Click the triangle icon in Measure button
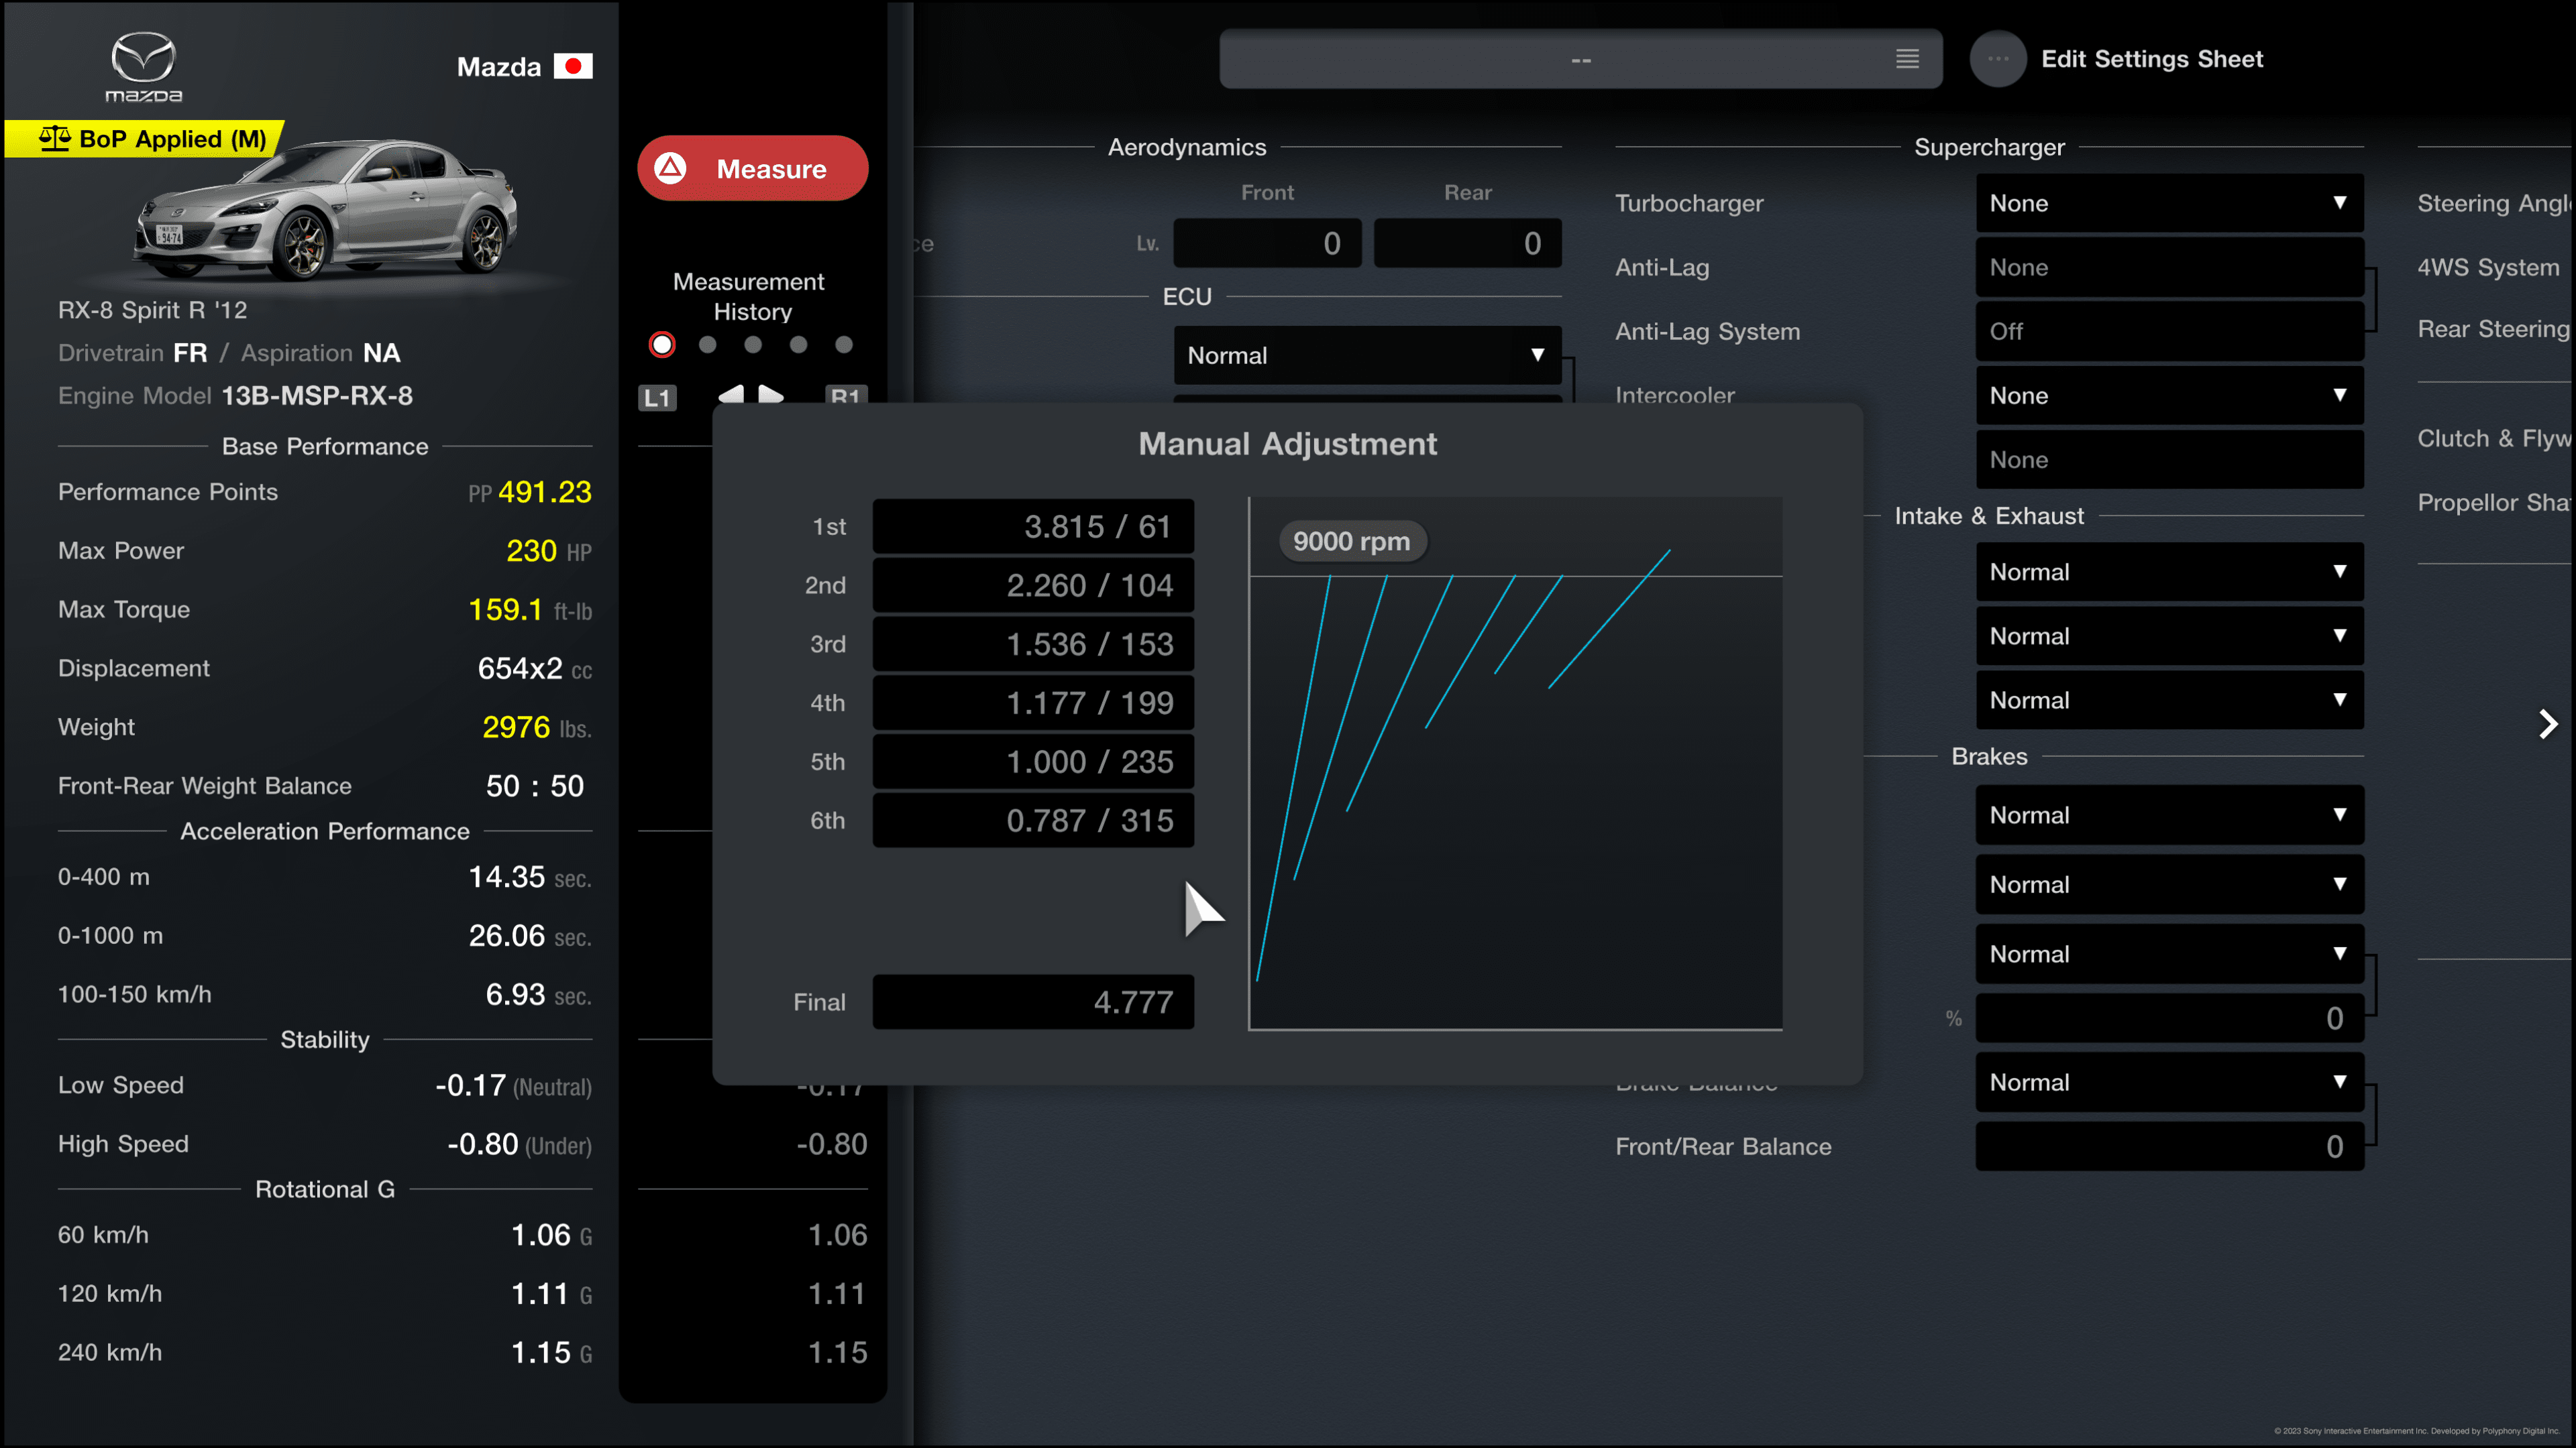Viewport: 2576px width, 1448px height. [x=671, y=168]
